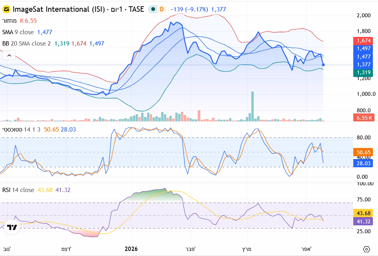Viewport: 378px width, 256px height.
Task: Open chart settings hexagon icon at bottom right
Action: tap(366, 249)
